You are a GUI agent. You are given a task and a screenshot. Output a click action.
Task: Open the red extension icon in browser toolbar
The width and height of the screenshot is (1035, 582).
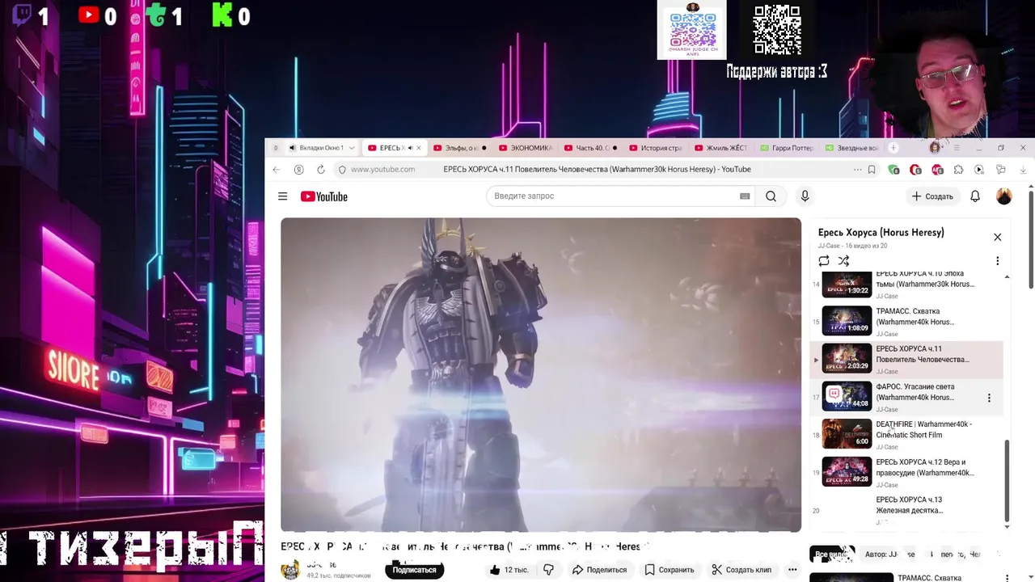pyautogui.click(x=915, y=170)
